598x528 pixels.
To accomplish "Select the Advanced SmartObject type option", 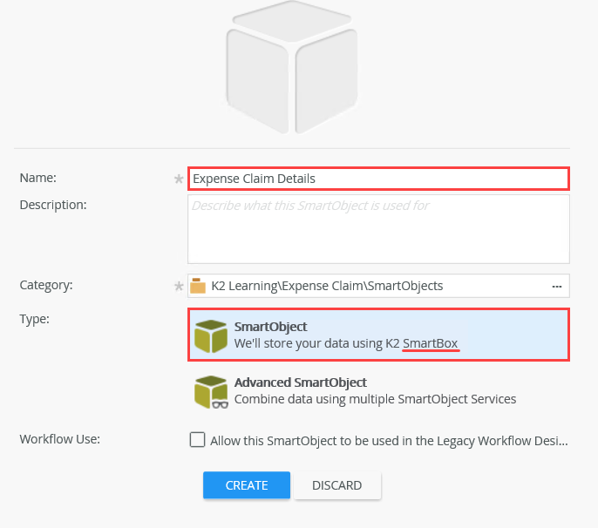I will 378,391.
